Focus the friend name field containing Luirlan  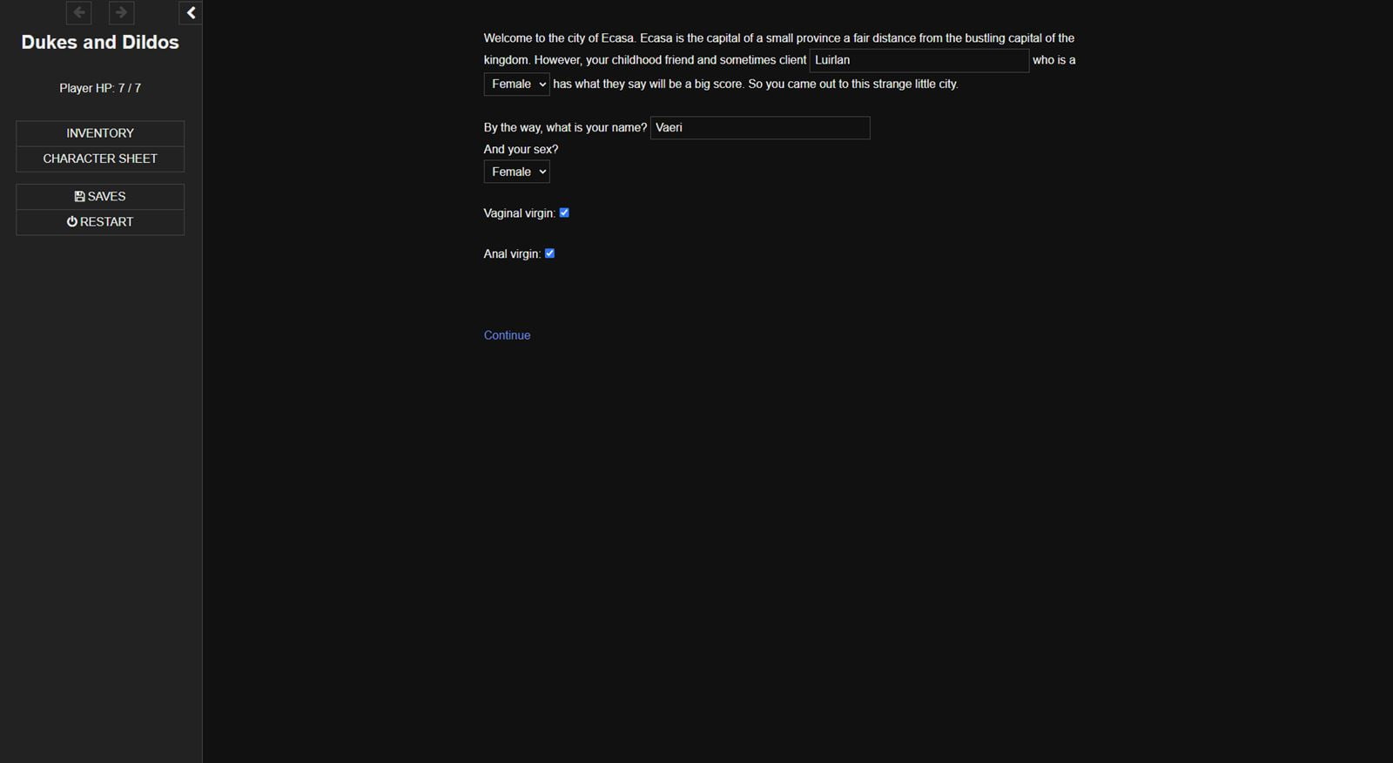pos(919,60)
